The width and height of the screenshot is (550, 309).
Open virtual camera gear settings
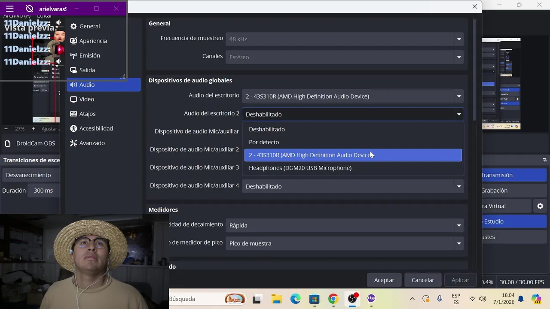pos(540,206)
